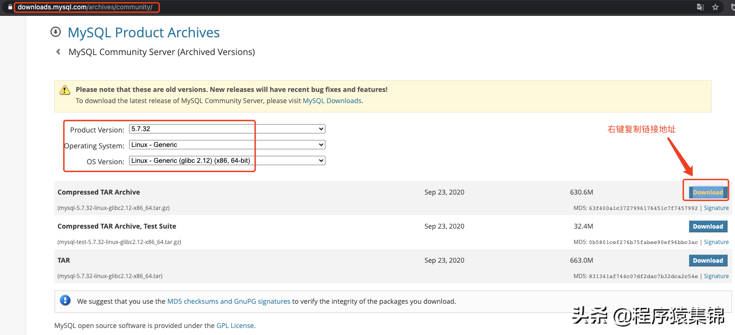This screenshot has height=335, width=735.
Task: Click MD5 hash 831341af744c07df2dac7b32dca2c54e
Action: [x=643, y=277]
